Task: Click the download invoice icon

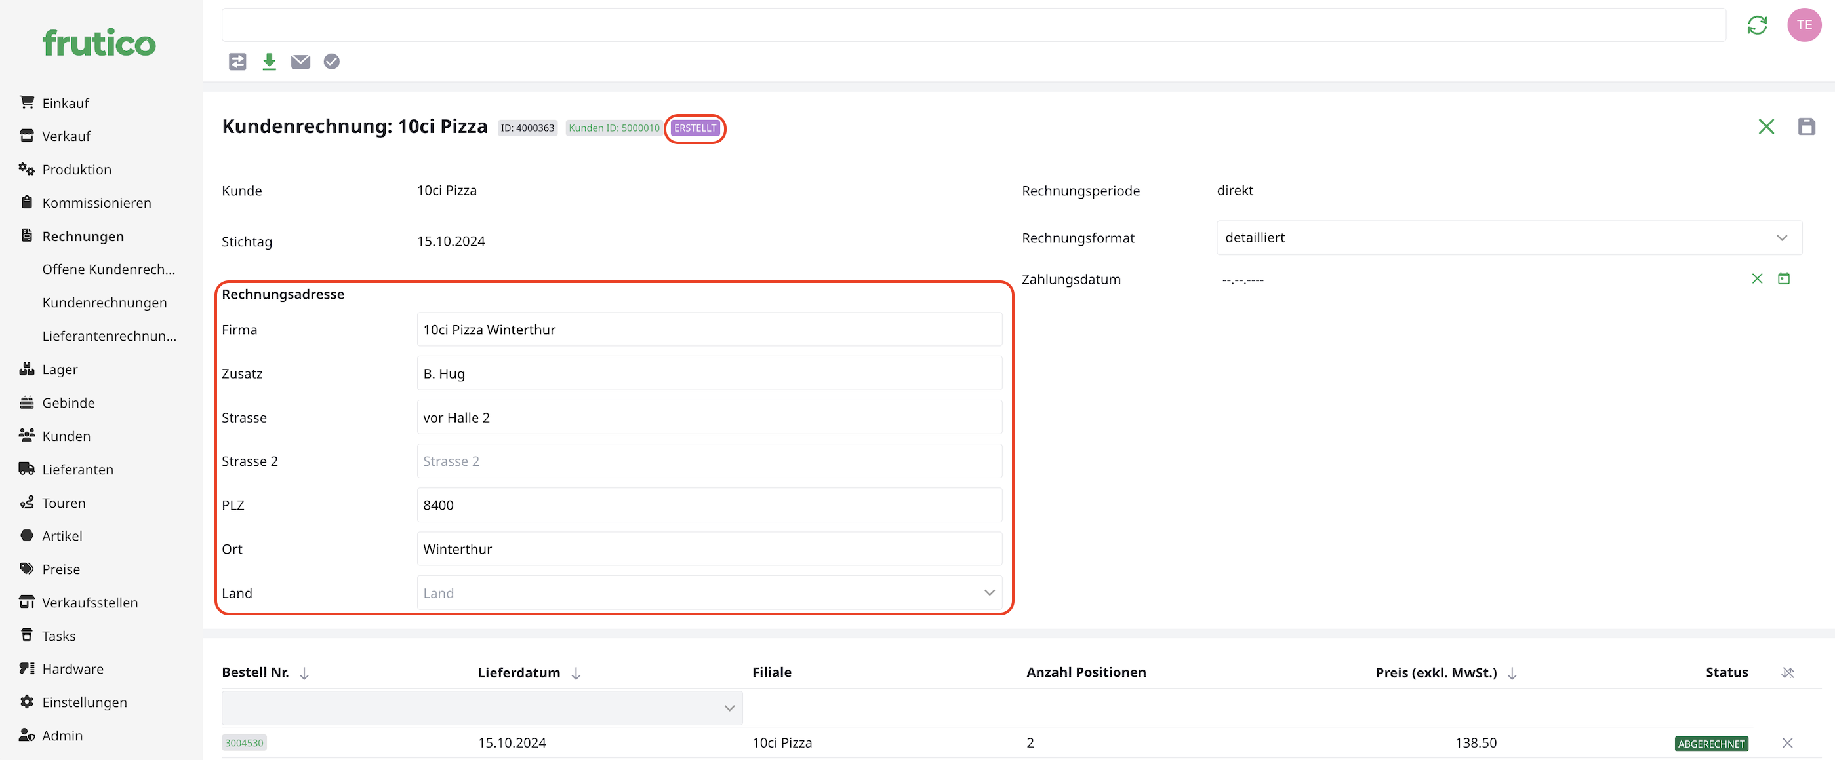Action: point(268,62)
